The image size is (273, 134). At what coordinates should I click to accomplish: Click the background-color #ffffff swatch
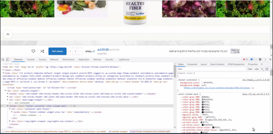coord(203,83)
